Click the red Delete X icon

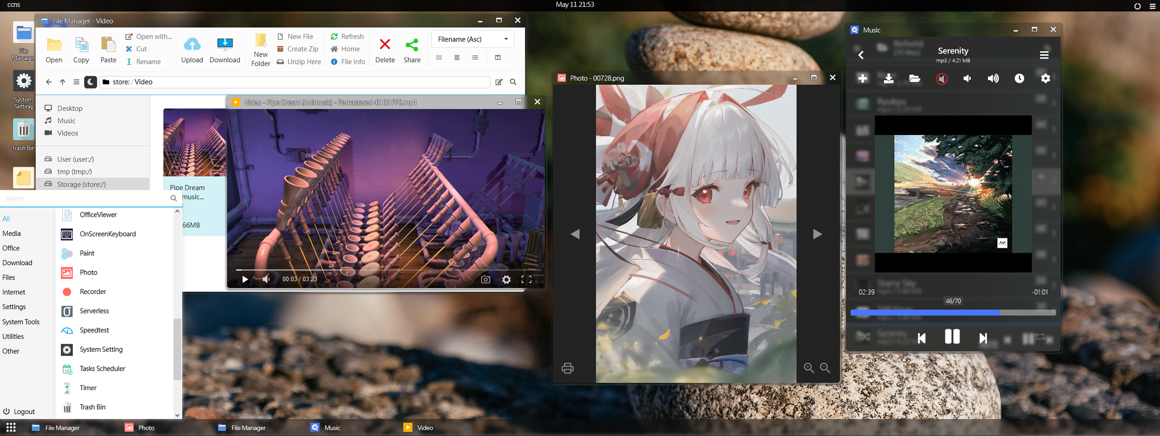(384, 44)
